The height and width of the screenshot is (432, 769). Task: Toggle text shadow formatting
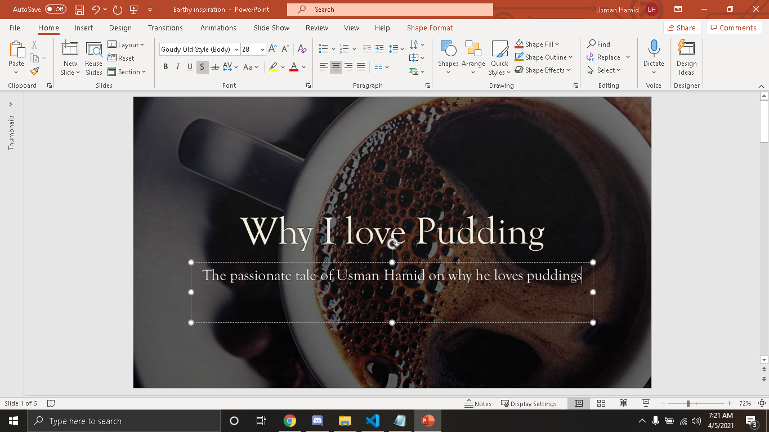(x=202, y=67)
